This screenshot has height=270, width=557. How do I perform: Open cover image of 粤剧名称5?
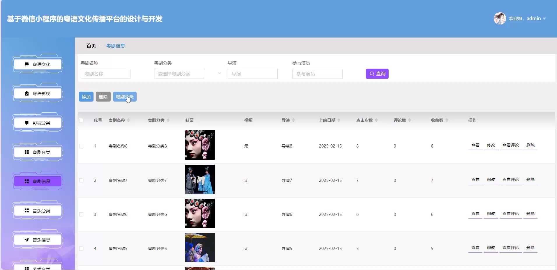200,247
